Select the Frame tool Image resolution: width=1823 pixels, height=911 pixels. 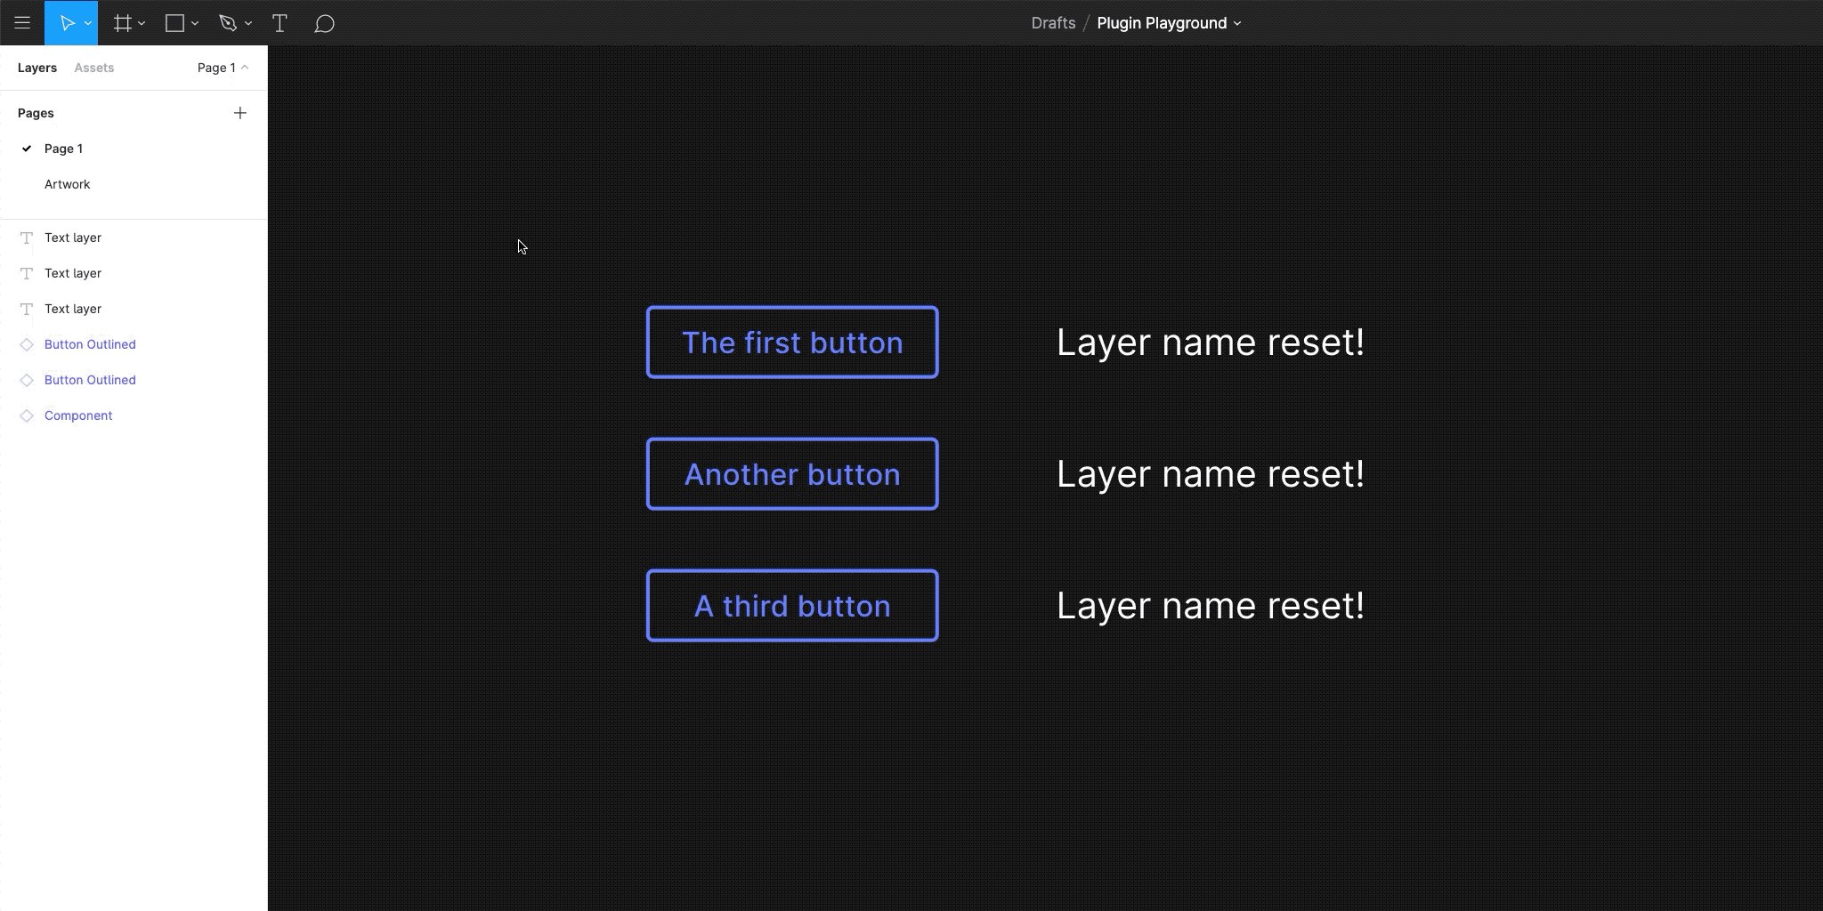123,23
